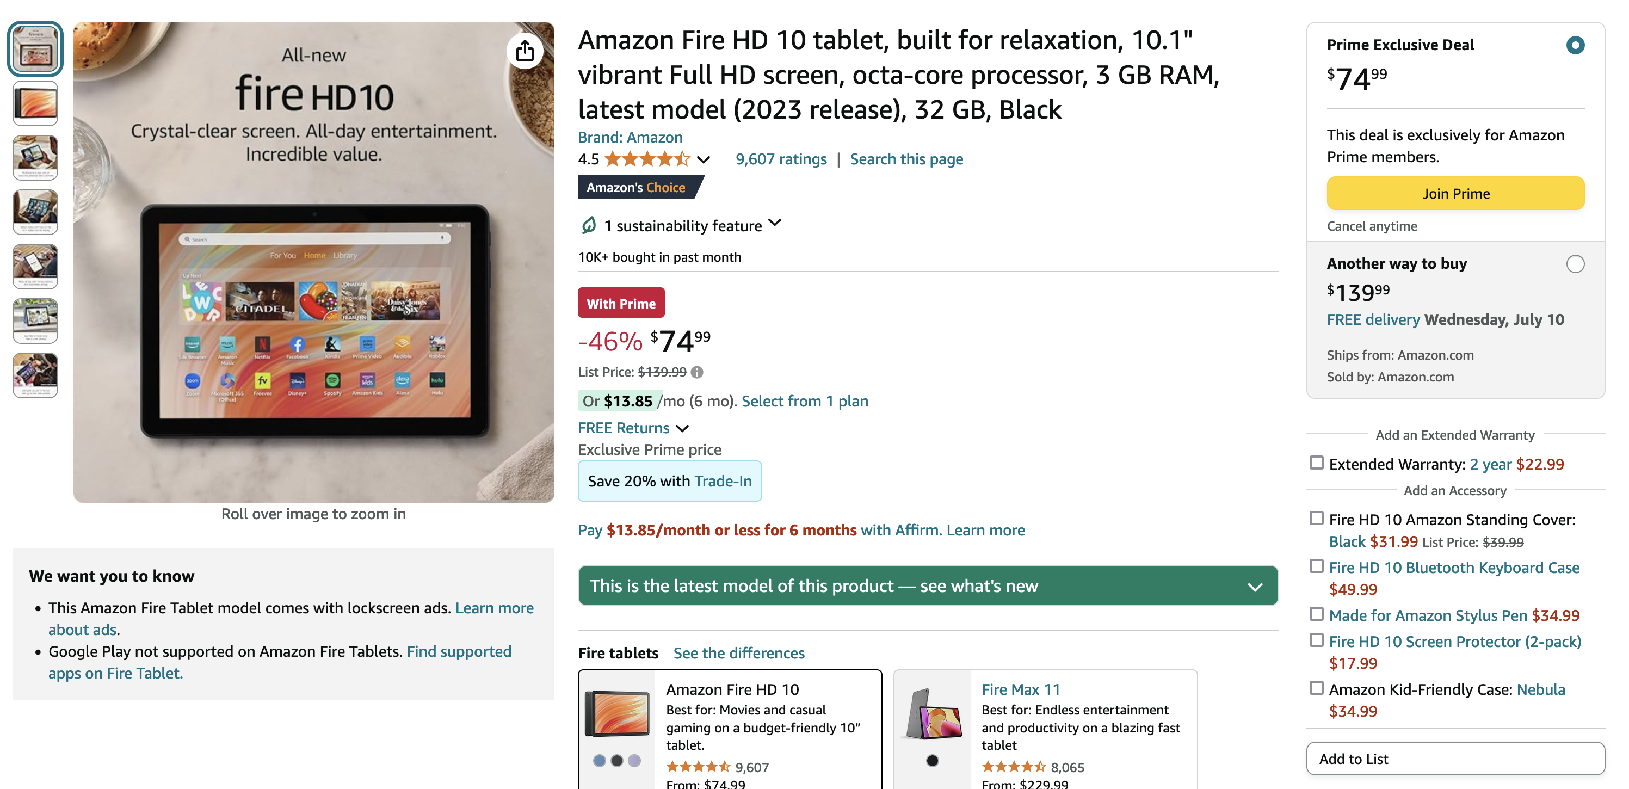Image resolution: width=1629 pixels, height=789 pixels.
Task: Click the share icon on the product image
Action: 525,51
